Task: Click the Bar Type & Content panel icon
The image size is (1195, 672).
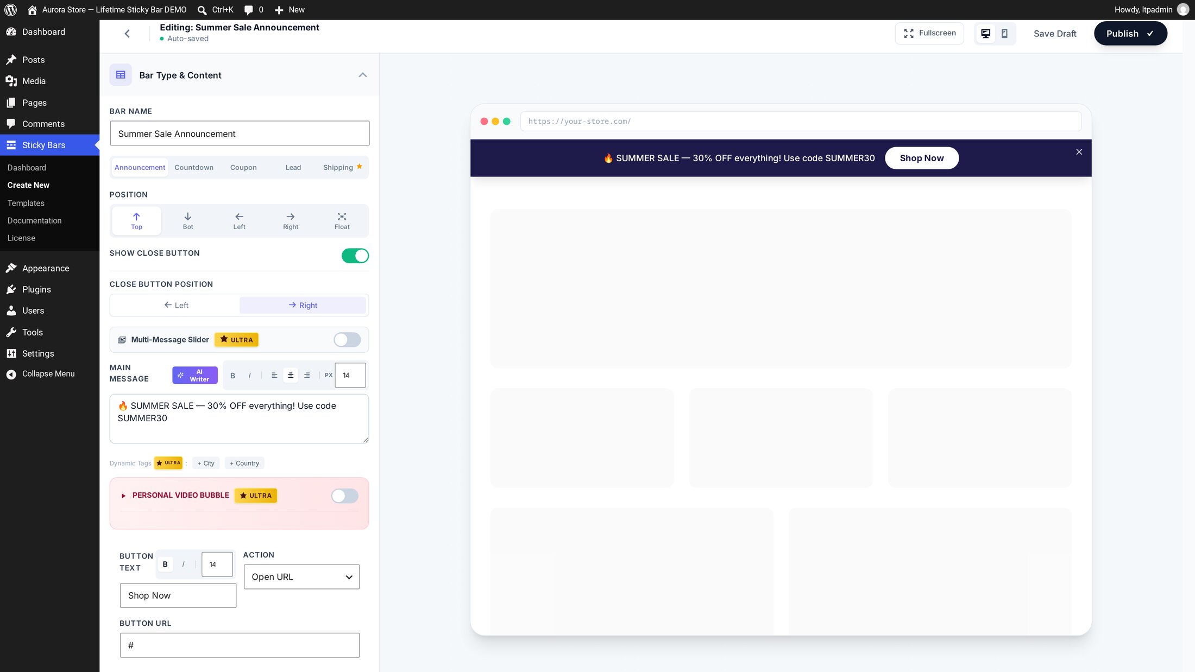Action: pyautogui.click(x=121, y=75)
